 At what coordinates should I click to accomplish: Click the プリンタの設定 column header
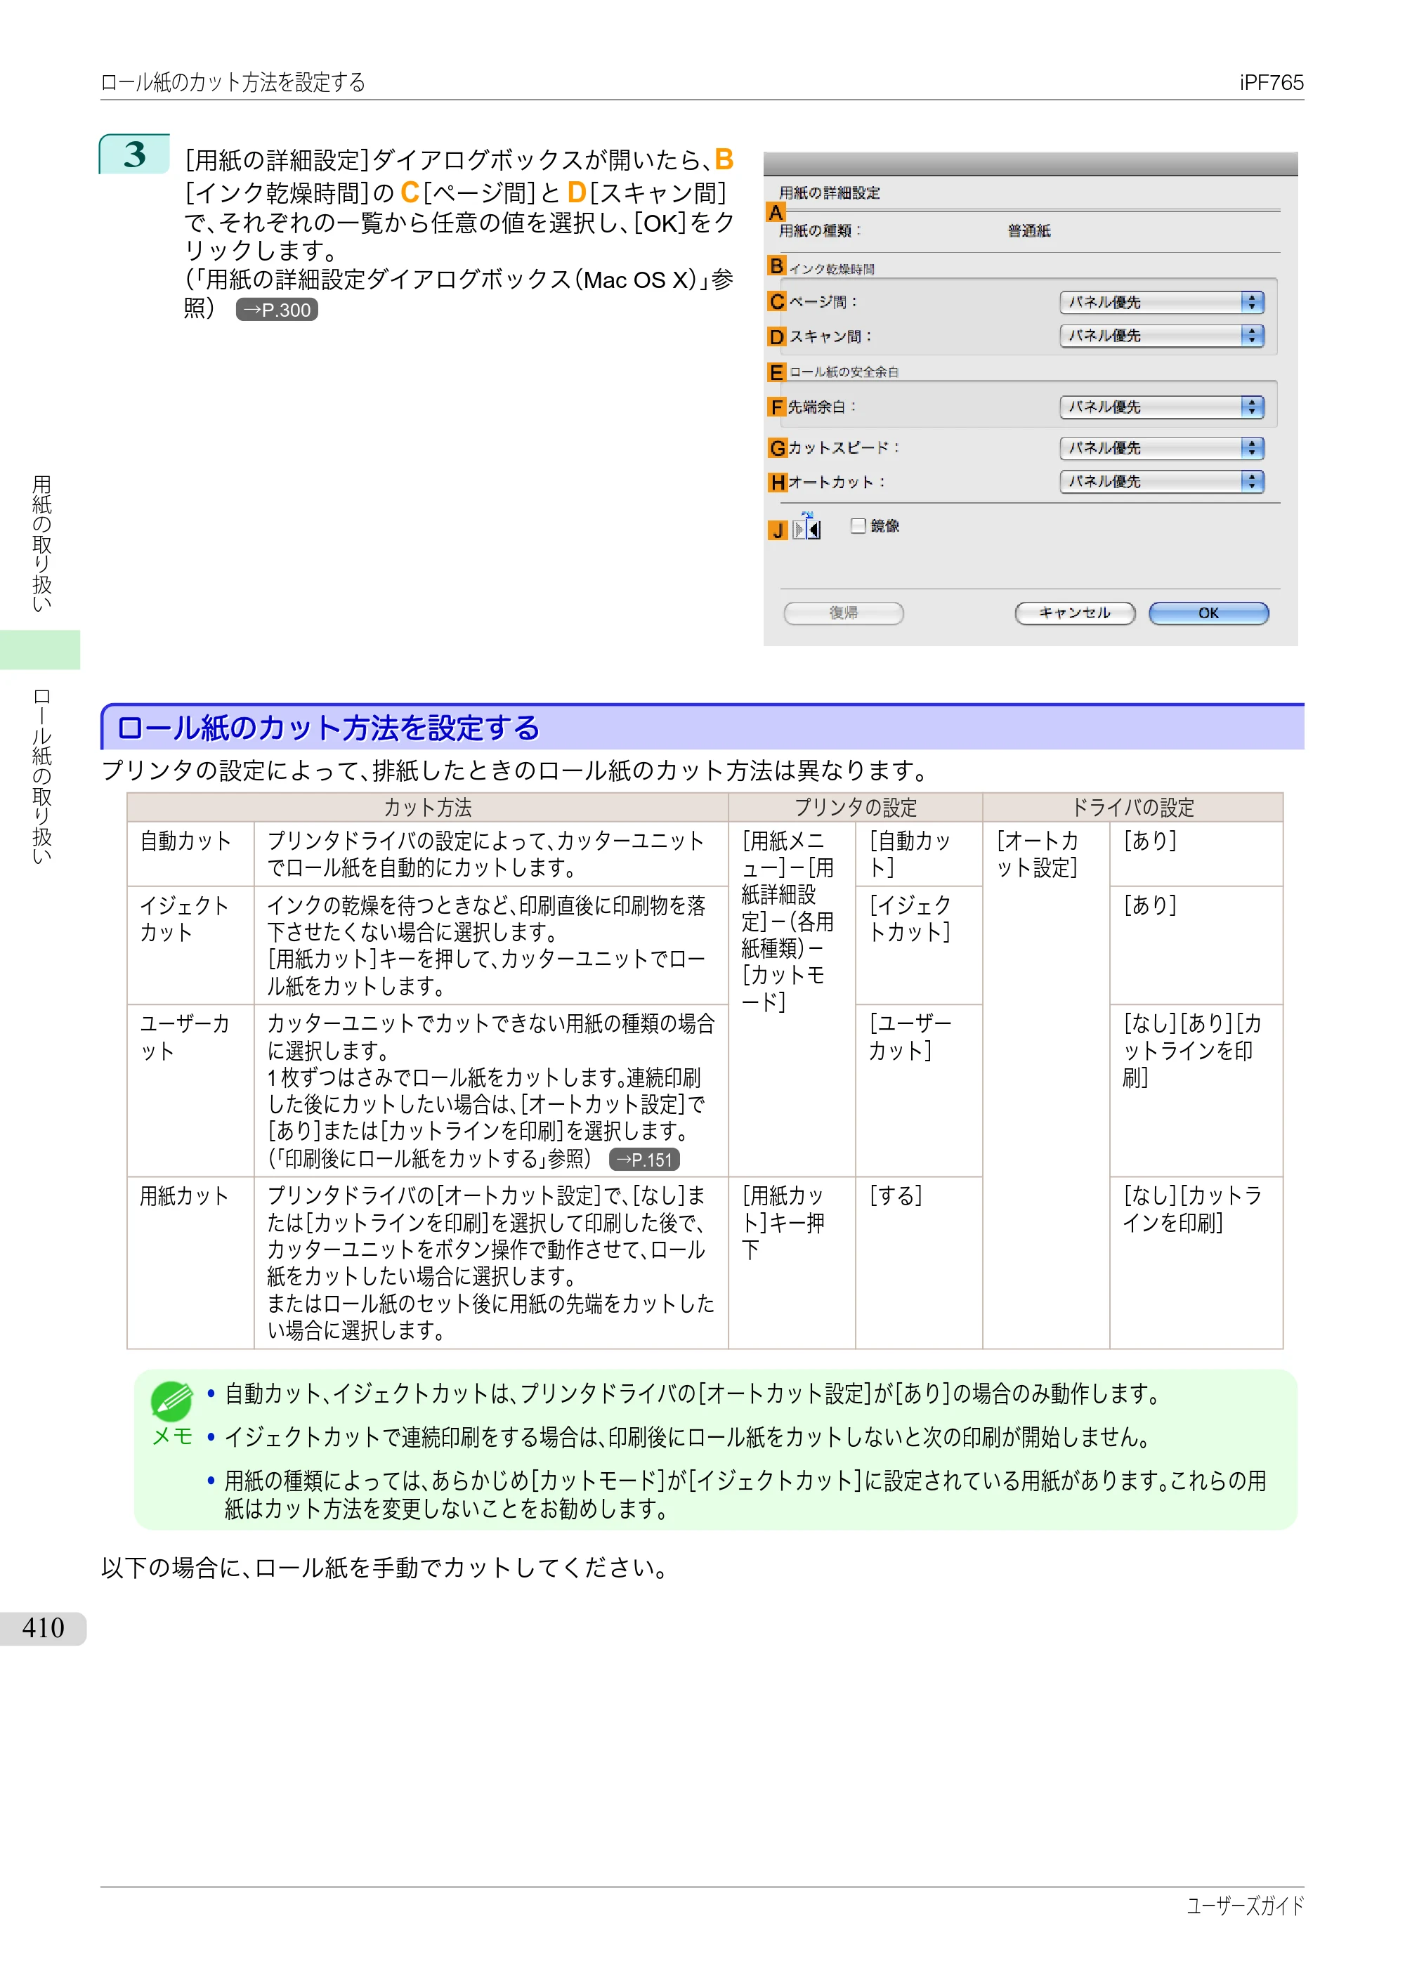[x=855, y=808]
